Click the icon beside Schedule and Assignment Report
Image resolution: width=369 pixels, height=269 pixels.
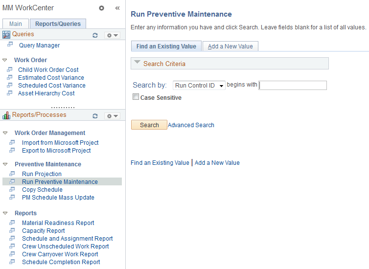tap(12, 238)
